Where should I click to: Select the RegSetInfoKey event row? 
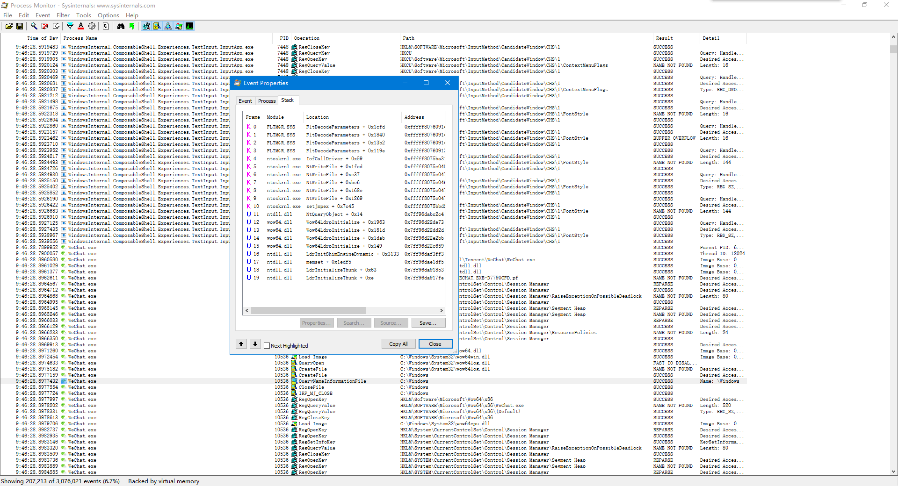(373, 442)
